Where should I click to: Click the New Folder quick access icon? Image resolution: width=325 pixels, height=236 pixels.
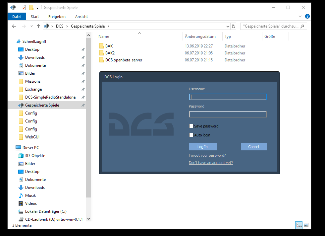[x=31, y=8]
